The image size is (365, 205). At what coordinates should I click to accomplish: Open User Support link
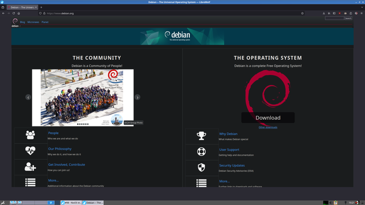229,150
